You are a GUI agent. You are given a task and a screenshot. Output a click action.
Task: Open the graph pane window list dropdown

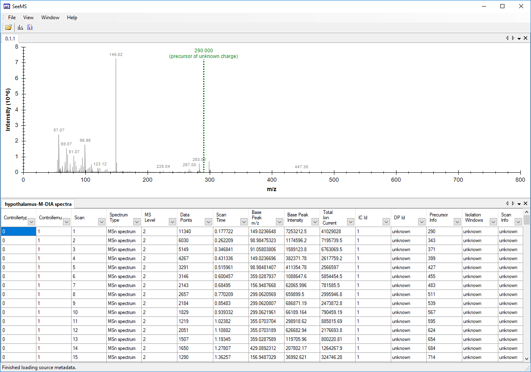pyautogui.click(x=519, y=38)
